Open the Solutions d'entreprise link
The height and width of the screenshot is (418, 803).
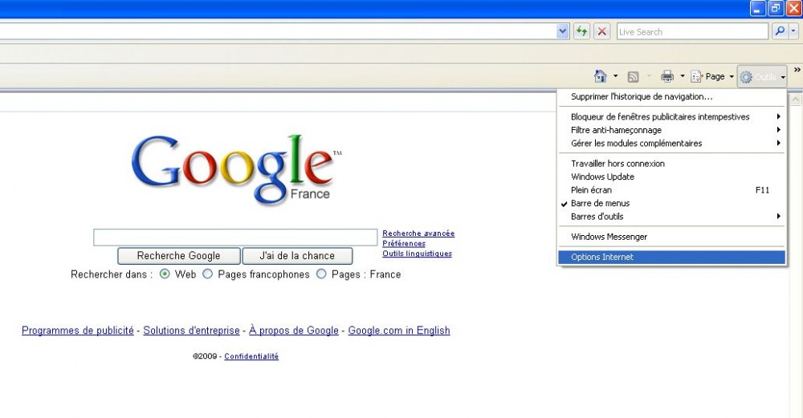192,331
